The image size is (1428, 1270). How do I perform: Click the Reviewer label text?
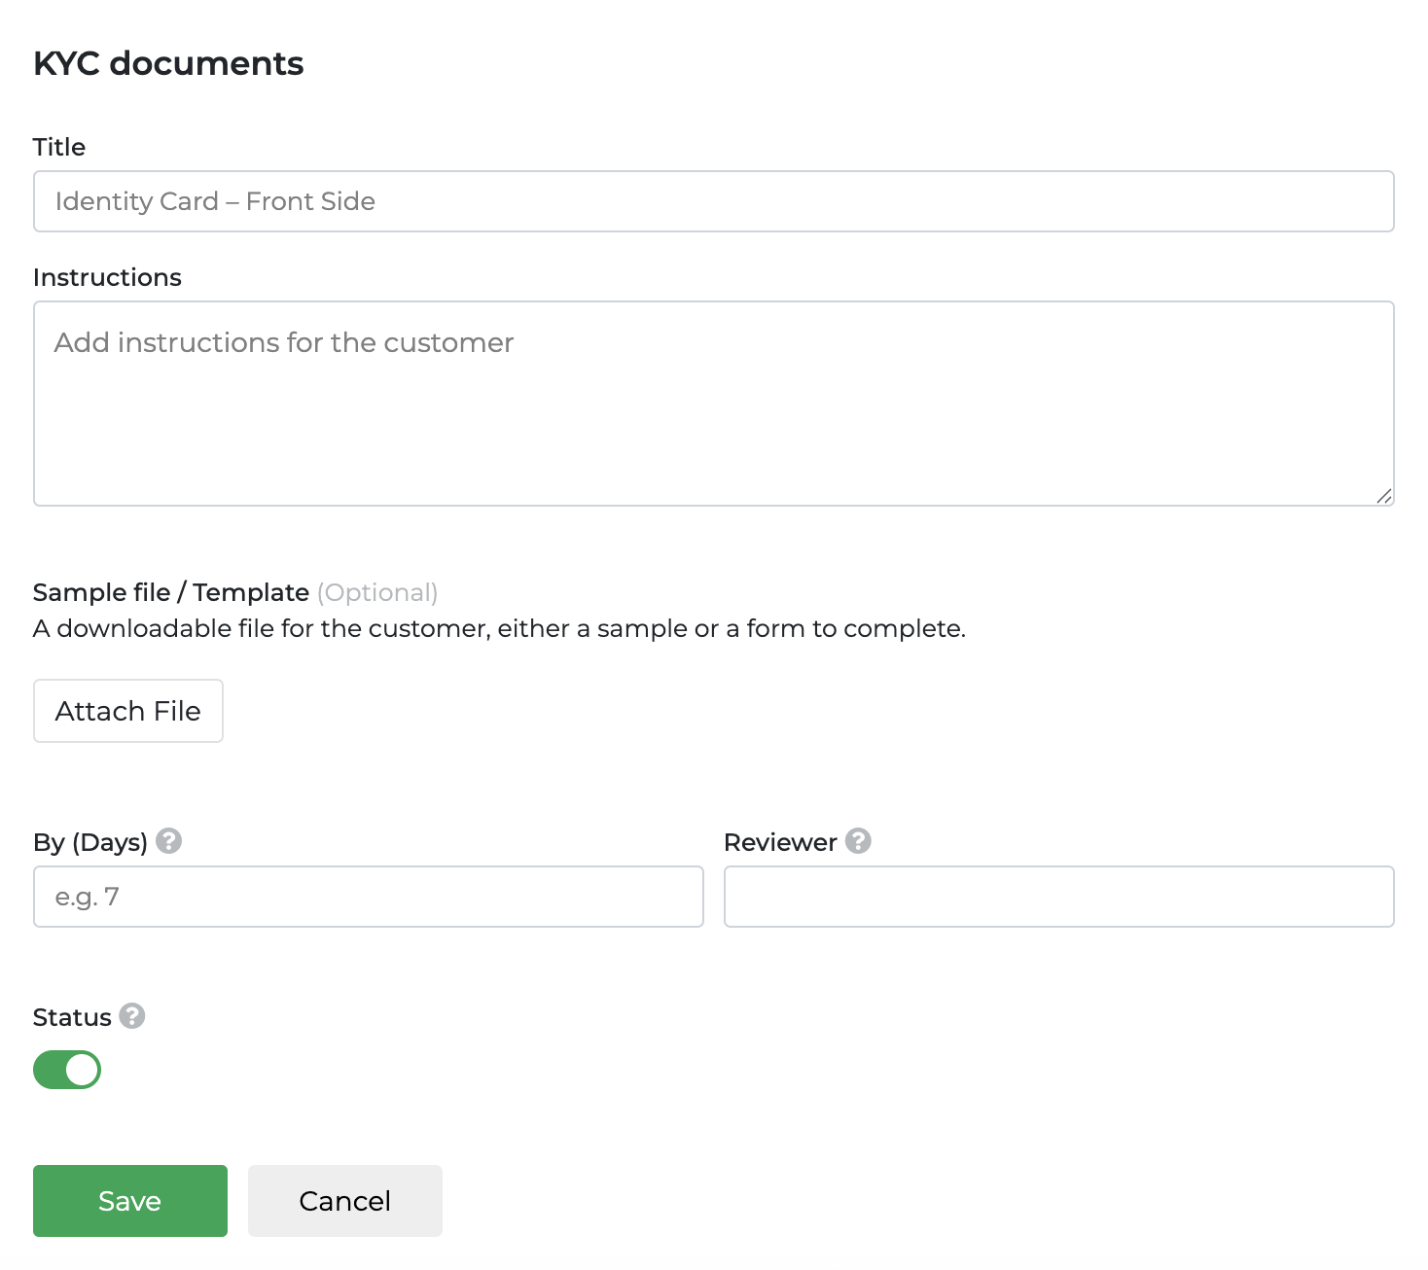click(x=780, y=842)
